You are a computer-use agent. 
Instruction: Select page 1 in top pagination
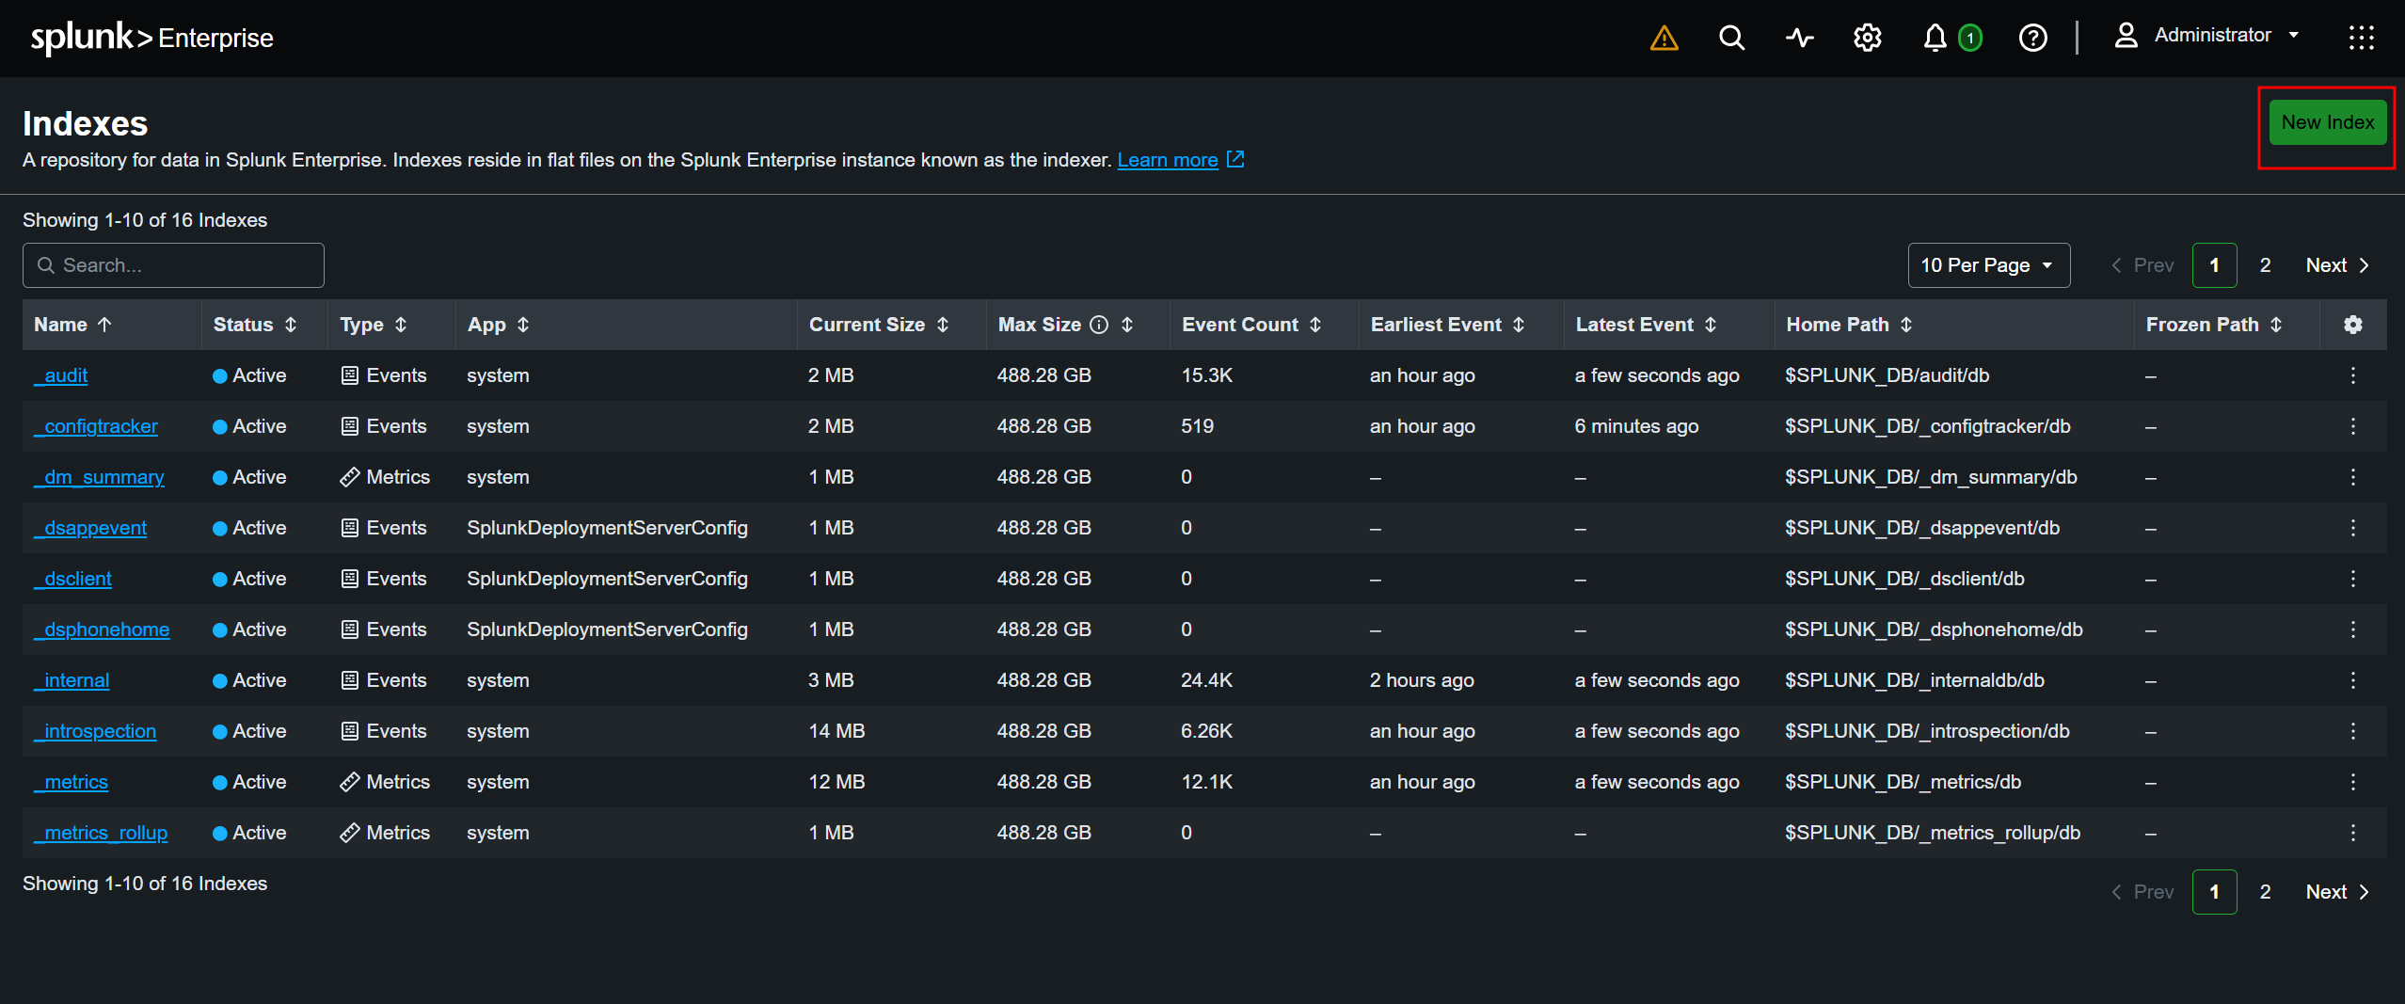click(2214, 265)
